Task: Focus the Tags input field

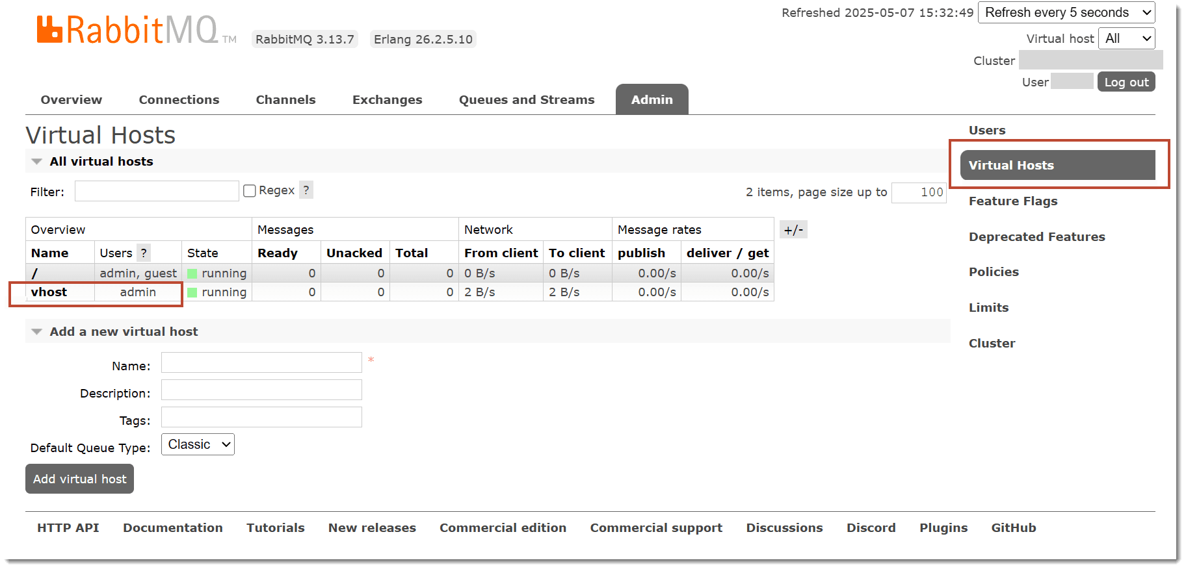Action: tap(261, 417)
